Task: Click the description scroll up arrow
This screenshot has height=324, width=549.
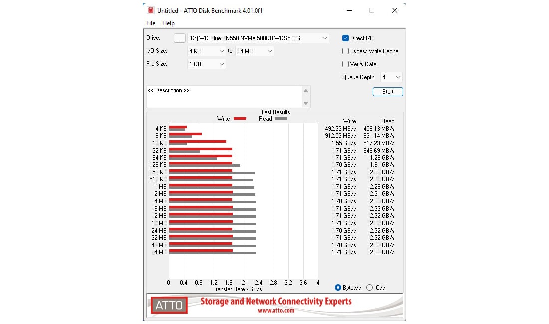Action: point(306,91)
